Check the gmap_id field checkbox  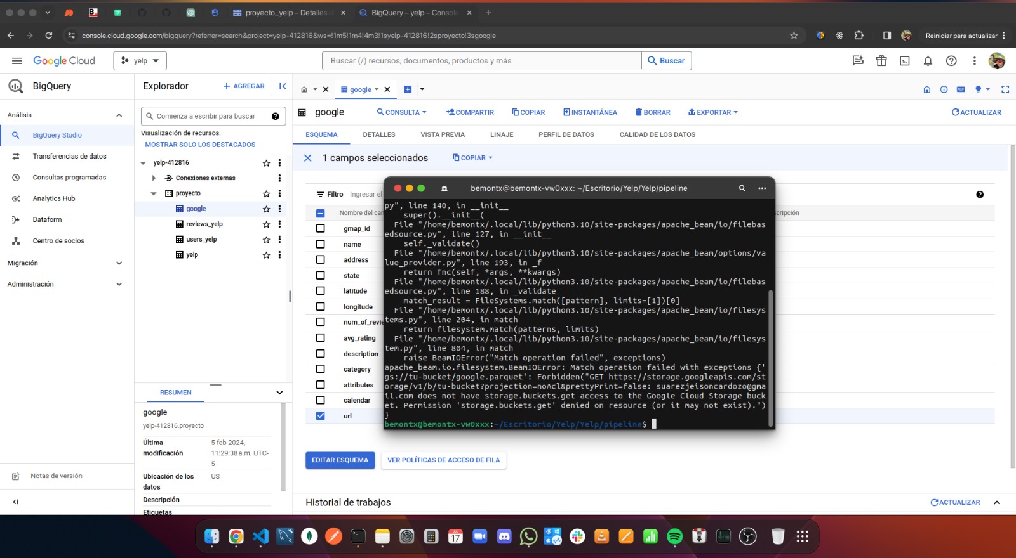[320, 228]
